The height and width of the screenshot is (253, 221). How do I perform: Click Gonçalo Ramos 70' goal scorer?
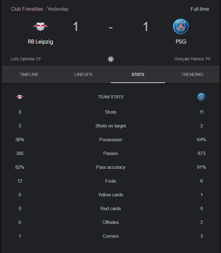[193, 59]
